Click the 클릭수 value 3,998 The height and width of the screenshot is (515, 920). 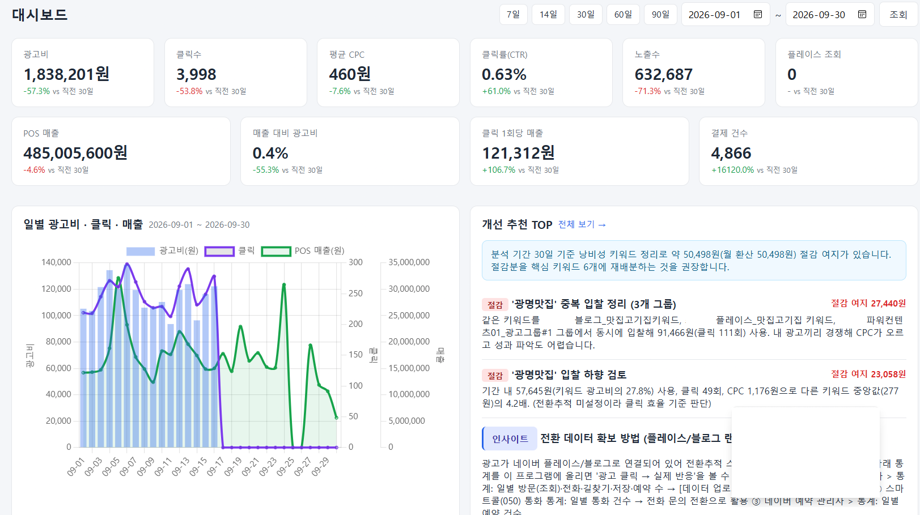[x=196, y=74]
